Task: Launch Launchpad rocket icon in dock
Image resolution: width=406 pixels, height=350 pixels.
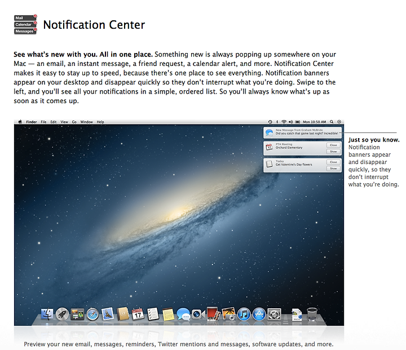Action: tap(62, 314)
